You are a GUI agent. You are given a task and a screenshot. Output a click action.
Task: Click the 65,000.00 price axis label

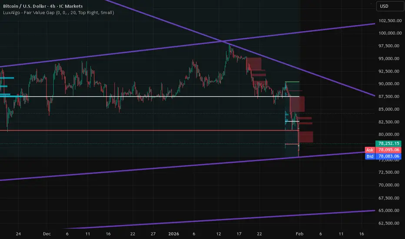pyautogui.click(x=390, y=211)
